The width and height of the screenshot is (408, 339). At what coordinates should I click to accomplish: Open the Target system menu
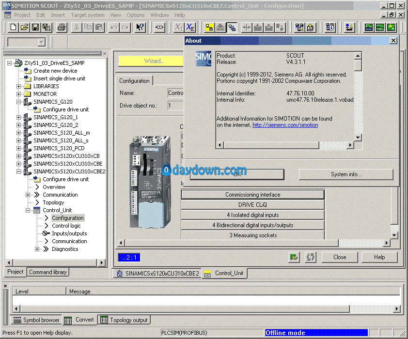click(x=88, y=15)
